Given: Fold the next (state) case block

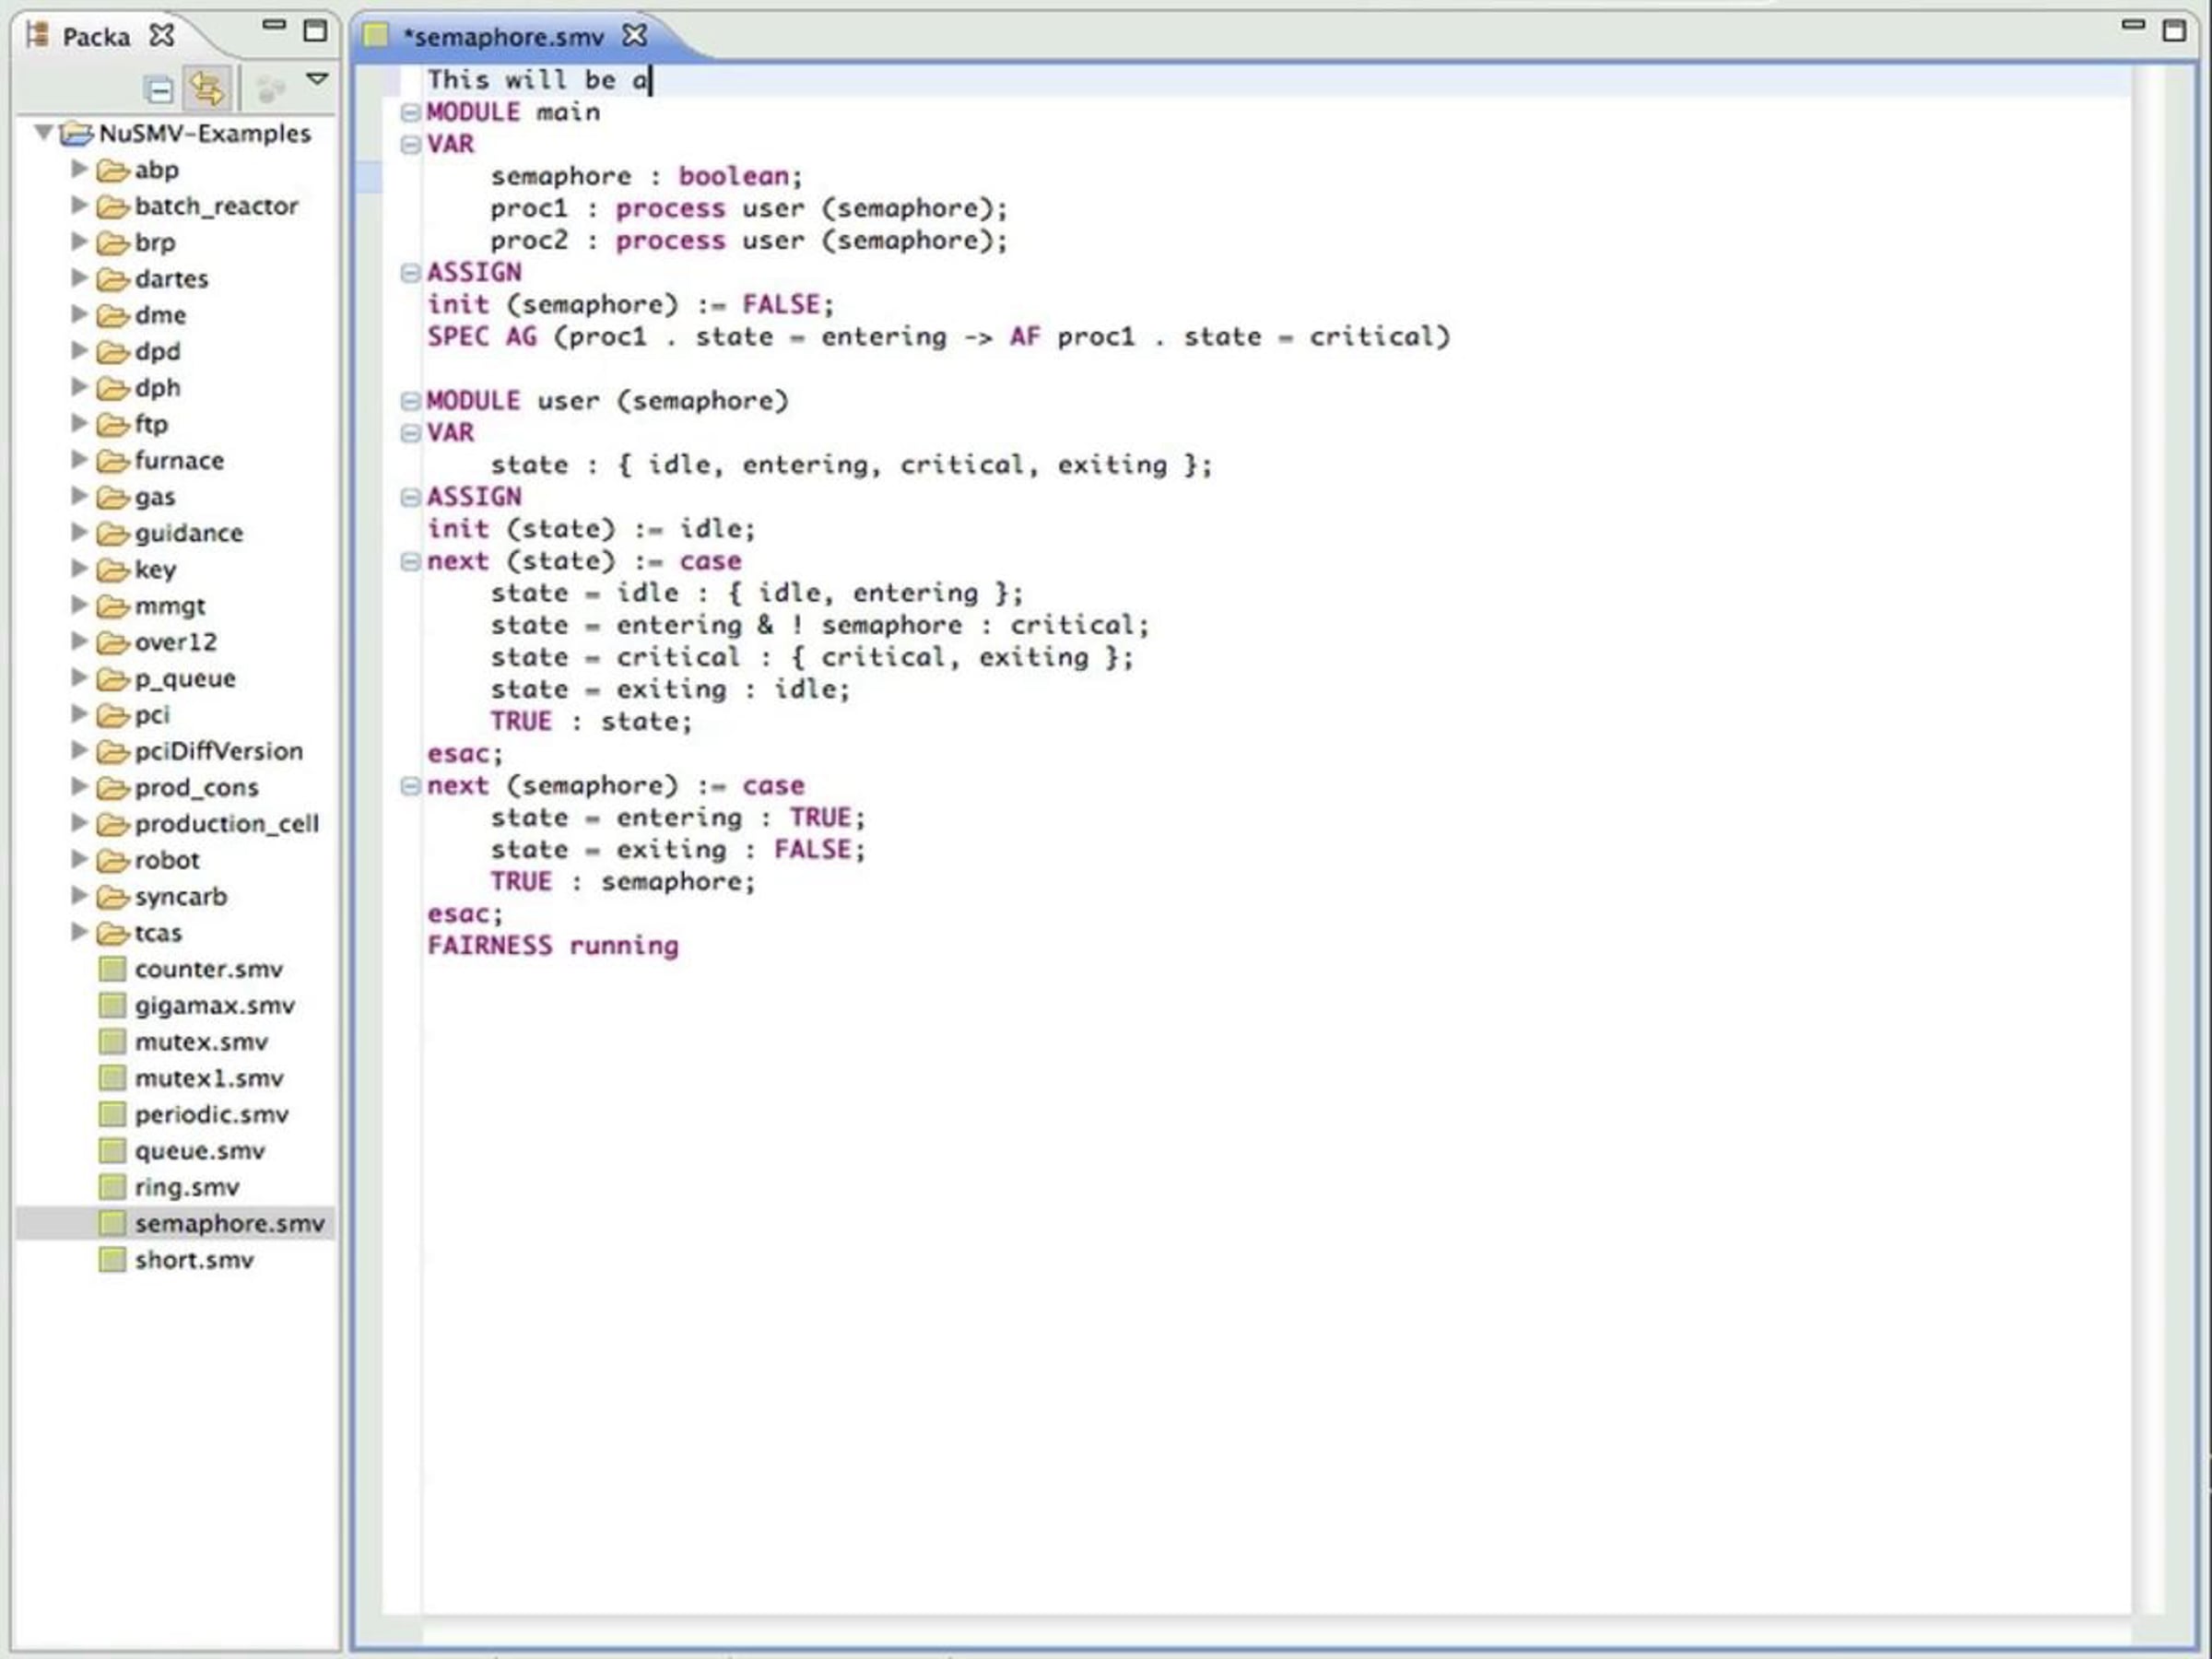Looking at the screenshot, I should tap(410, 562).
